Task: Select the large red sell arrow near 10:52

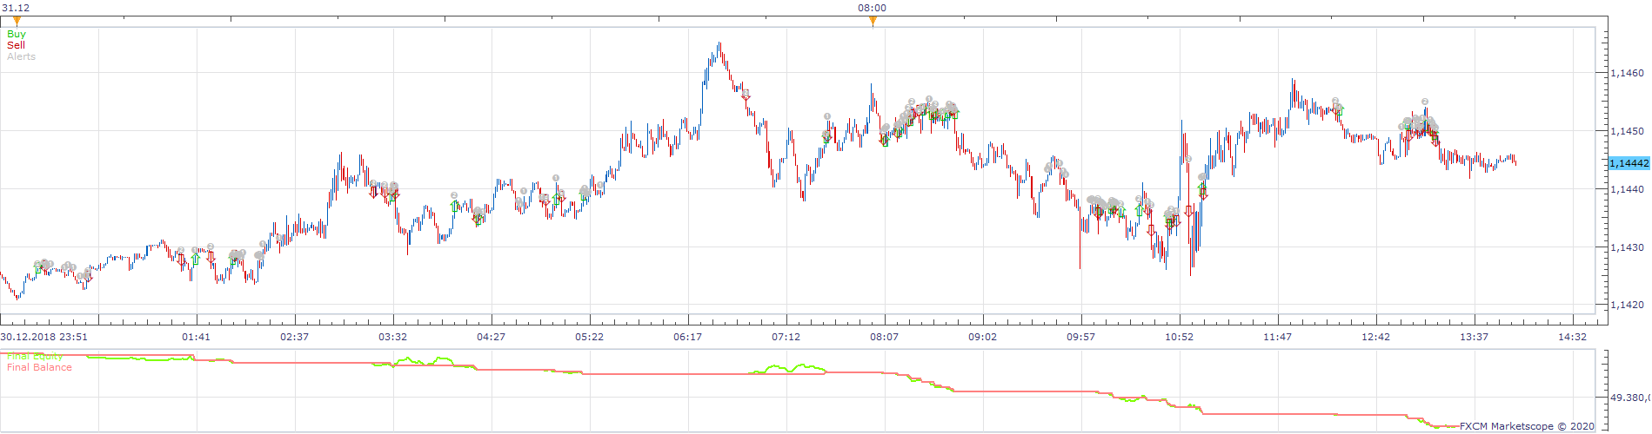Action: (x=1189, y=212)
